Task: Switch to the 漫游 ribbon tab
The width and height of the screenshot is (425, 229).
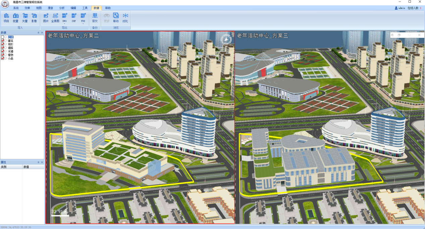Action: (x=50, y=8)
